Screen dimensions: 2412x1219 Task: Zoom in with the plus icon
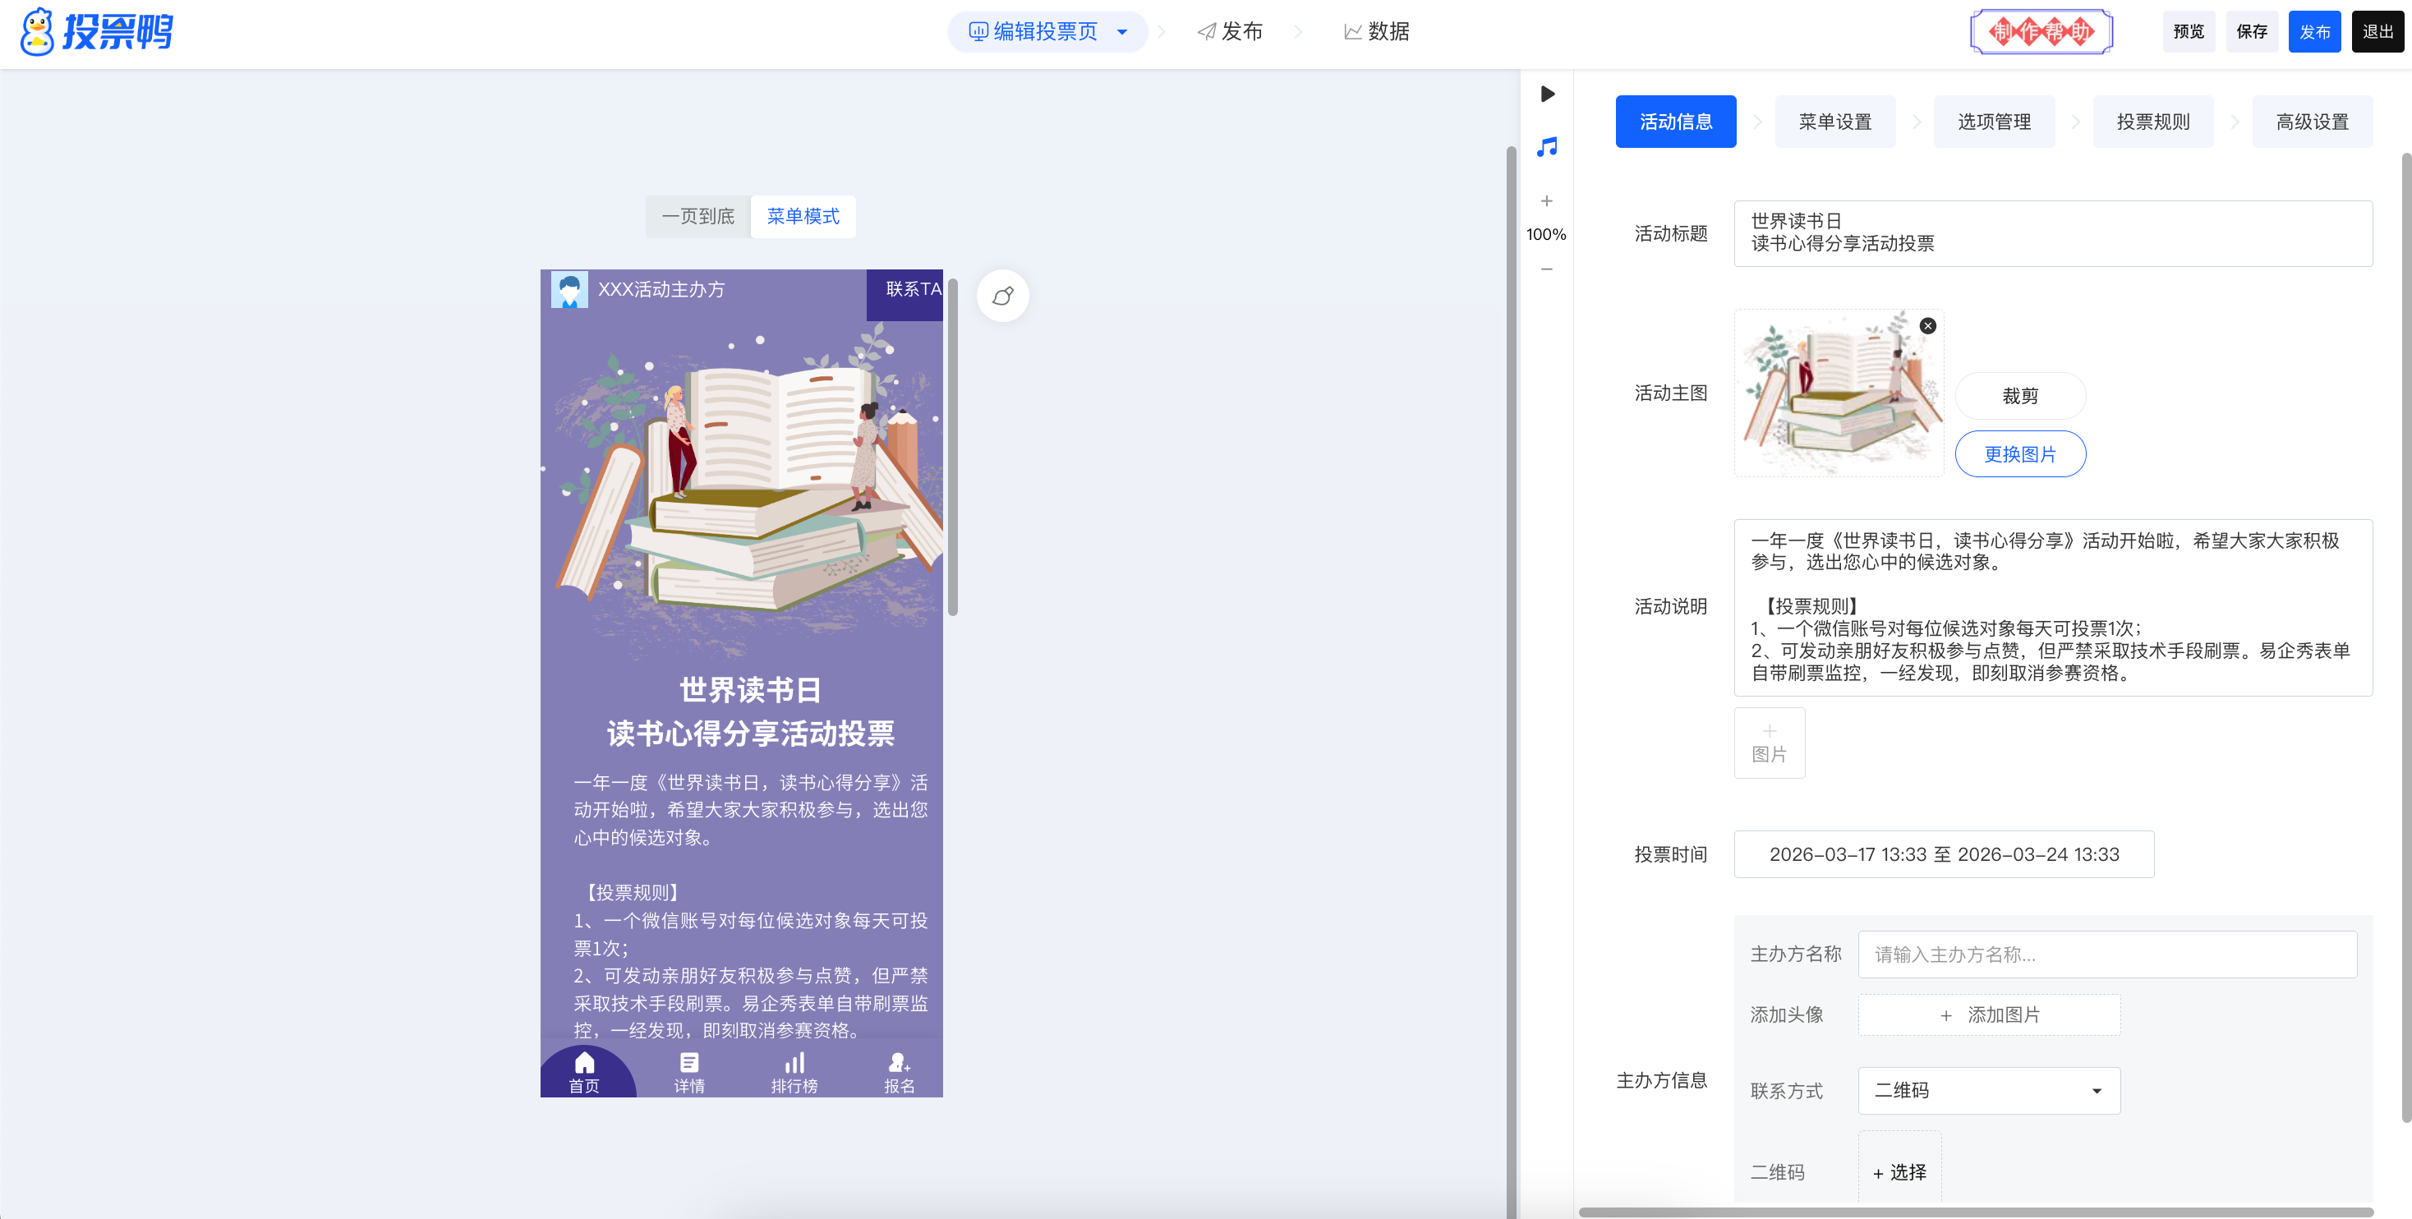[x=1547, y=201]
